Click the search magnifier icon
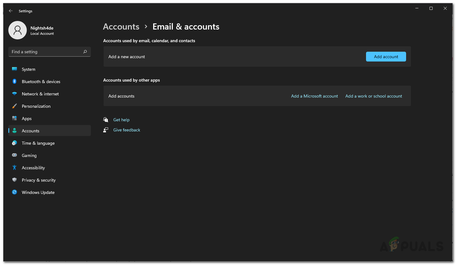The image size is (456, 265). 85,52
